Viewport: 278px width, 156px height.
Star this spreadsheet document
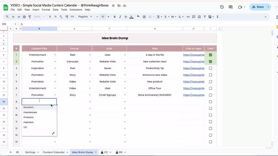113,5
